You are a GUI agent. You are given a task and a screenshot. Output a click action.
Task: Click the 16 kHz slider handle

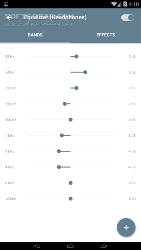click(x=70, y=199)
